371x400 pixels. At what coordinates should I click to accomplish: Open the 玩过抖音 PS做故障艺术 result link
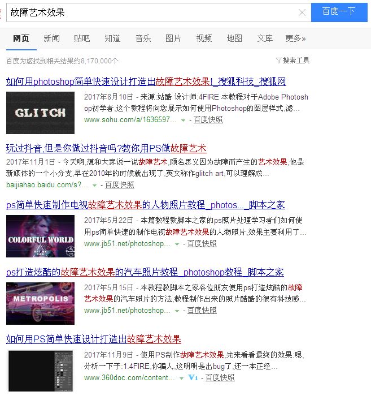click(x=106, y=148)
